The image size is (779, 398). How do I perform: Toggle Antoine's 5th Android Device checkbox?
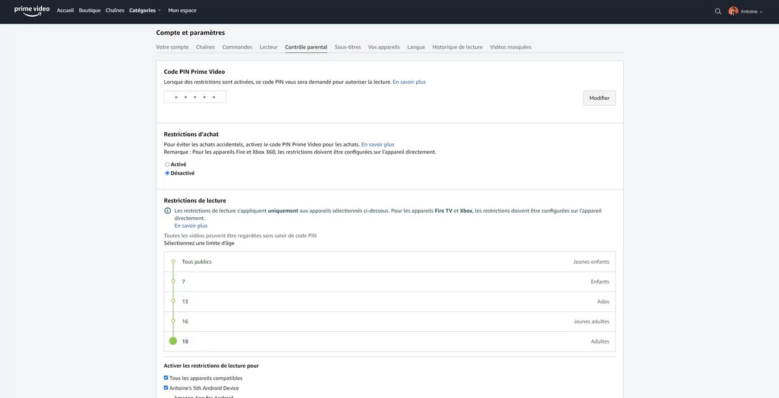[x=166, y=388]
